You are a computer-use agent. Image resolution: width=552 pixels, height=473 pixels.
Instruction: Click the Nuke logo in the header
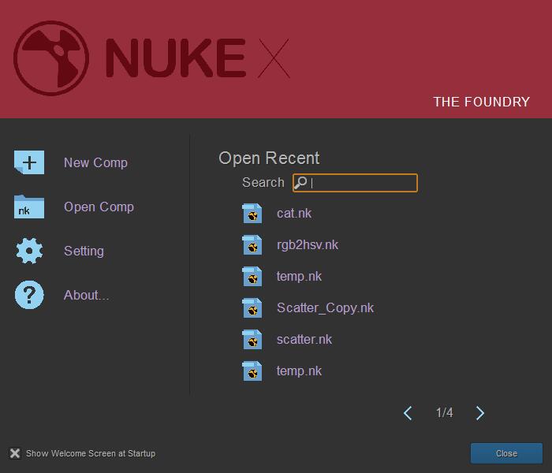(51, 59)
